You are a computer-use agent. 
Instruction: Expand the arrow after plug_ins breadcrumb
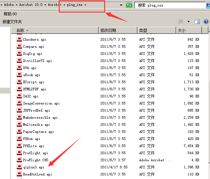85,5
